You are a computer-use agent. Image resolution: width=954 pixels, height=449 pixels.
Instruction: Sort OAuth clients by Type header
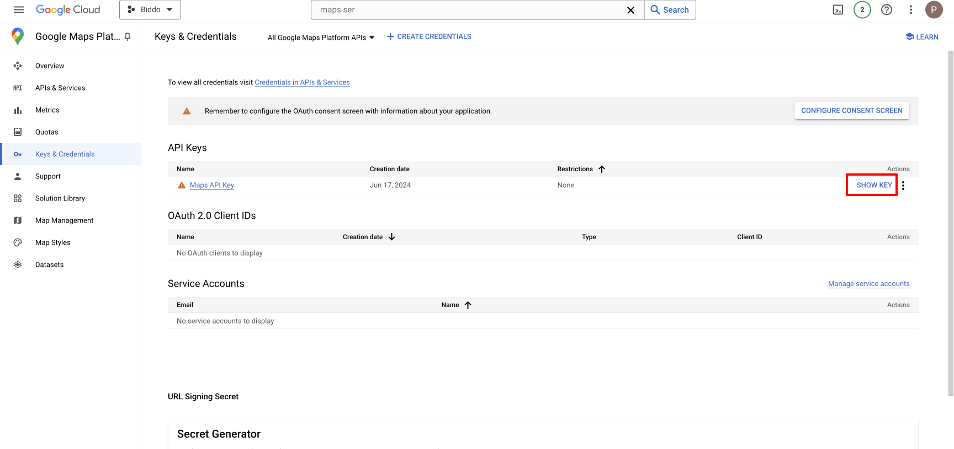coord(589,237)
